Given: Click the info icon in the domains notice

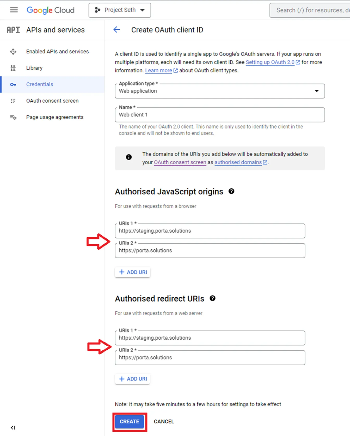Looking at the screenshot, I should click(128, 157).
